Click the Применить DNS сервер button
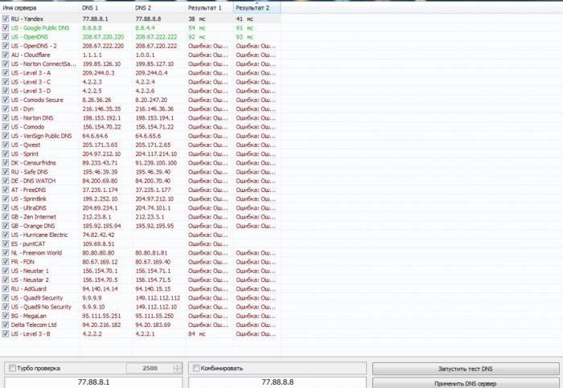 pos(466,383)
